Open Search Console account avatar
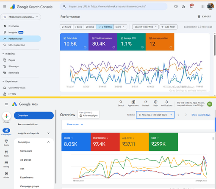The height and width of the screenshot is (189, 216). [x=210, y=6]
